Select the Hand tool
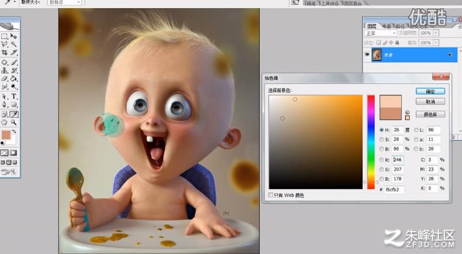The height and width of the screenshot is (254, 462). [x=5, y=122]
